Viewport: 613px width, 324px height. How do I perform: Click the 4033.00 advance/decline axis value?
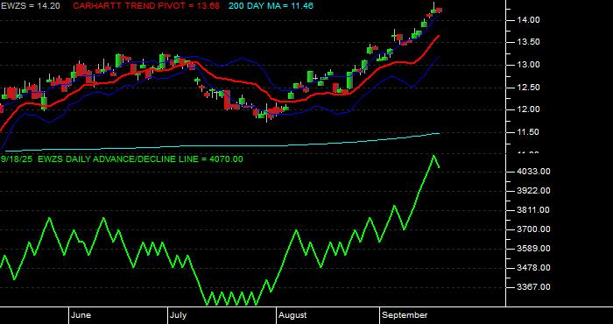click(x=533, y=172)
